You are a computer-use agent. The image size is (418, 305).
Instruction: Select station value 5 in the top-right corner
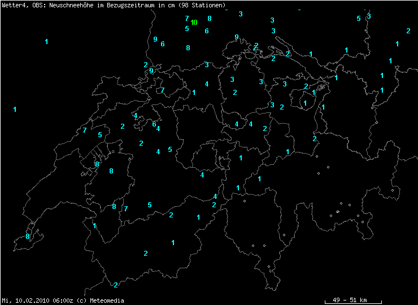coord(359,19)
